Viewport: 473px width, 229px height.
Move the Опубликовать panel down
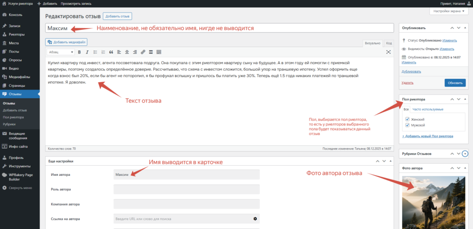pyautogui.click(x=459, y=28)
